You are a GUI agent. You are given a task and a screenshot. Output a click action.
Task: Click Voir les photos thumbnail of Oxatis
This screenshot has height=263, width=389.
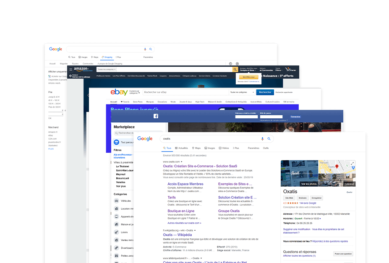point(300,173)
